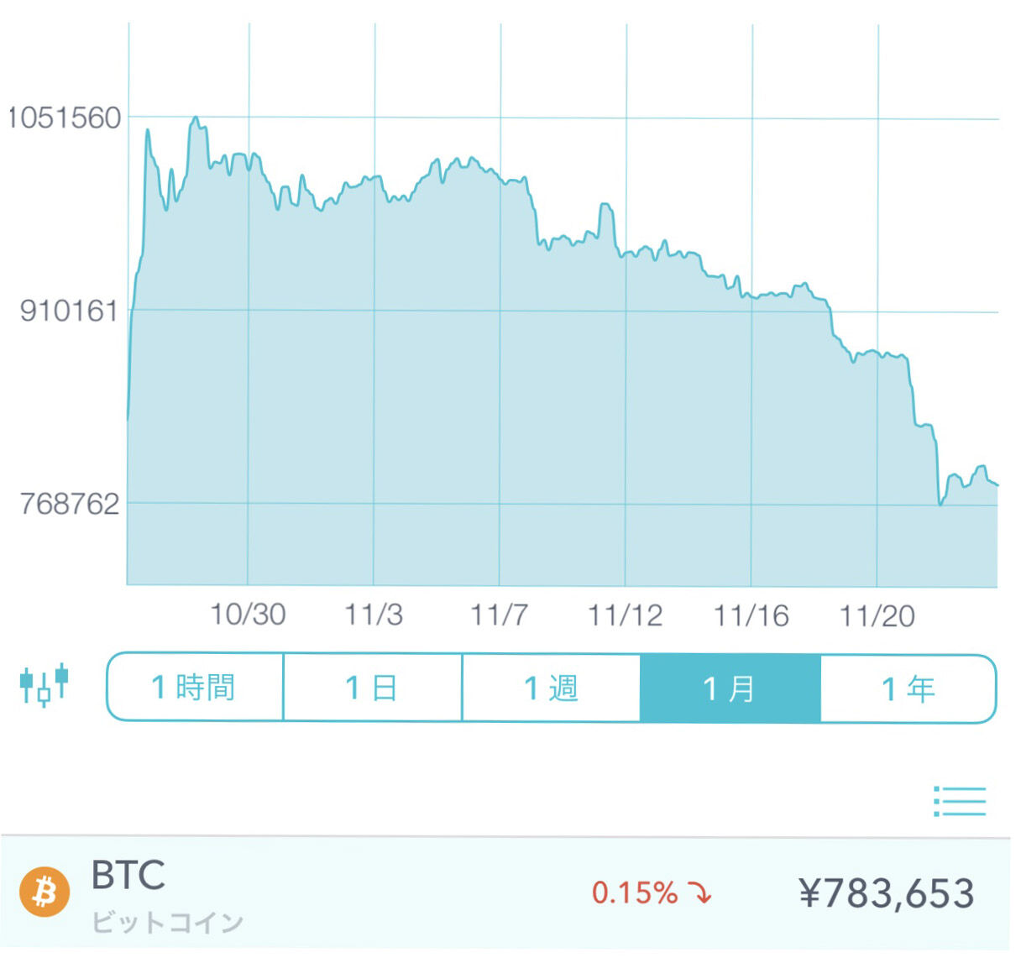Switch chart to 1週 range
Screen dimensions: 1021x963
click(x=552, y=688)
